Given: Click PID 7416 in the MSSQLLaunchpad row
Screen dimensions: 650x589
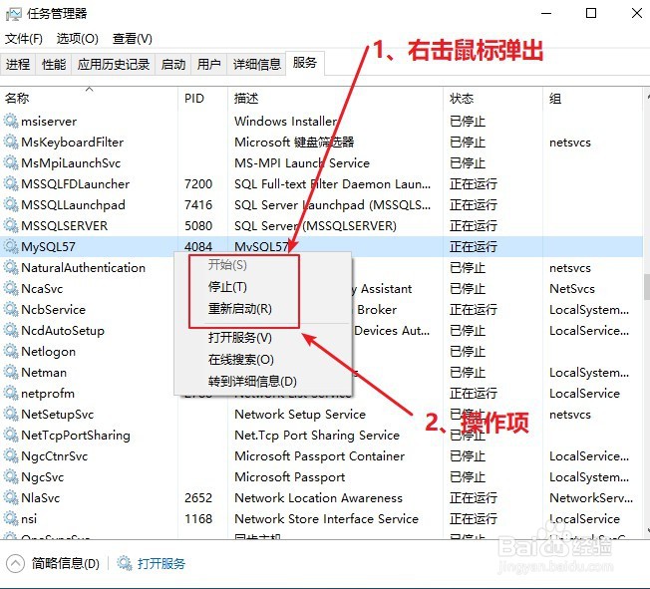Looking at the screenshot, I should pos(198,204).
